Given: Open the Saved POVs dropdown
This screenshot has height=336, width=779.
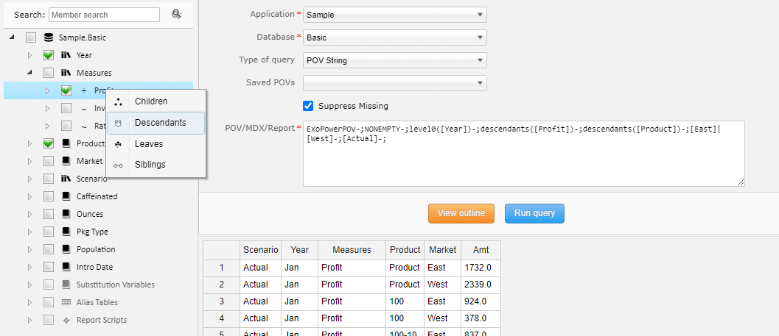Looking at the screenshot, I should coord(394,83).
